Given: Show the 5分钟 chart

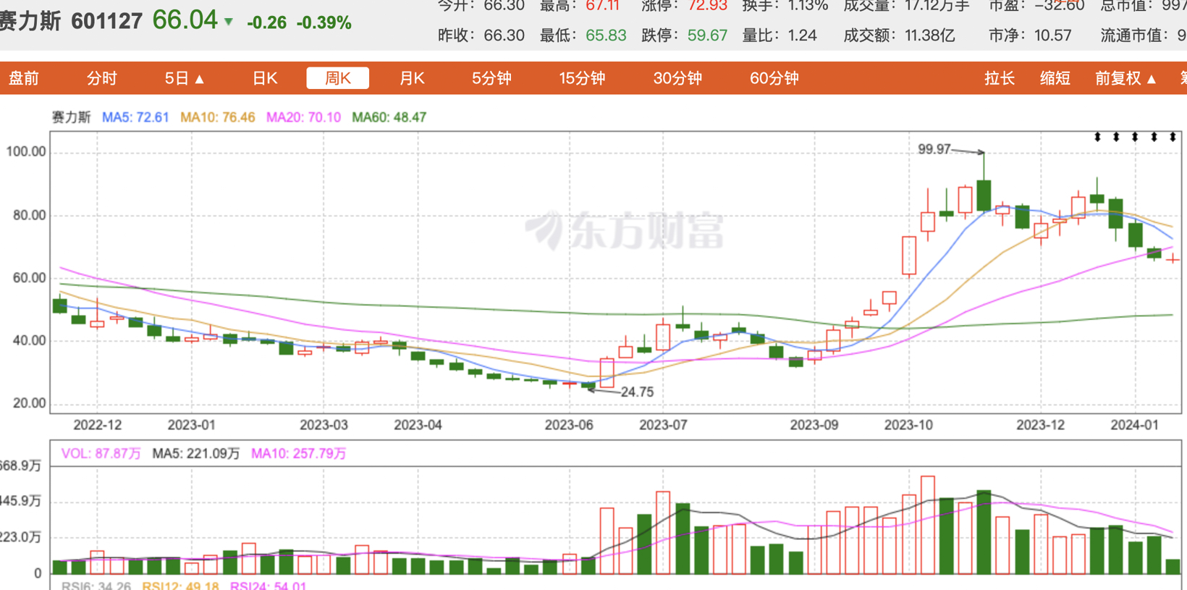Looking at the screenshot, I should point(491,78).
